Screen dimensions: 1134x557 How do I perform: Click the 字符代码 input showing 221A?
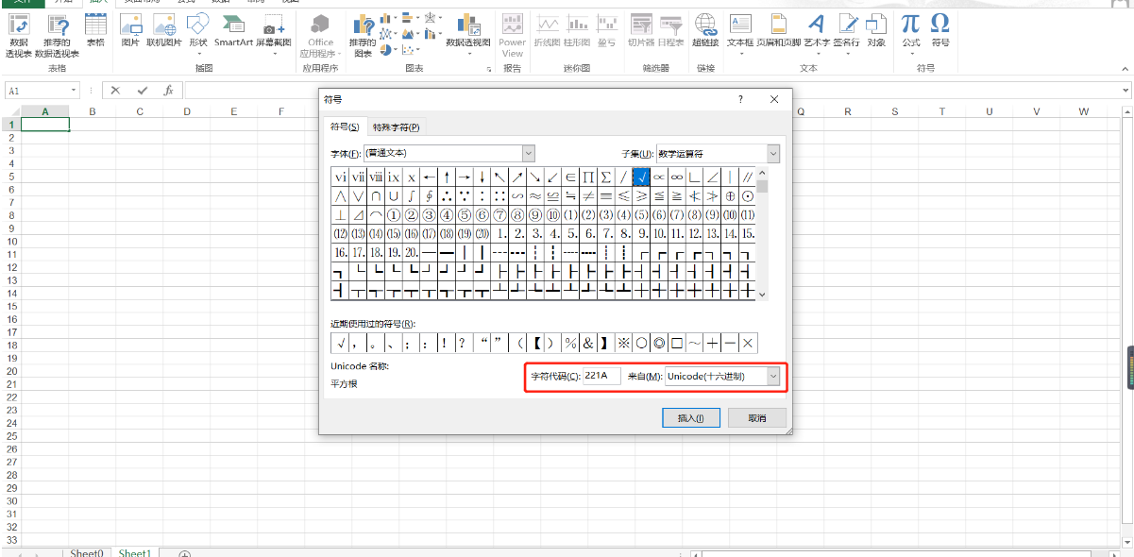click(x=602, y=377)
